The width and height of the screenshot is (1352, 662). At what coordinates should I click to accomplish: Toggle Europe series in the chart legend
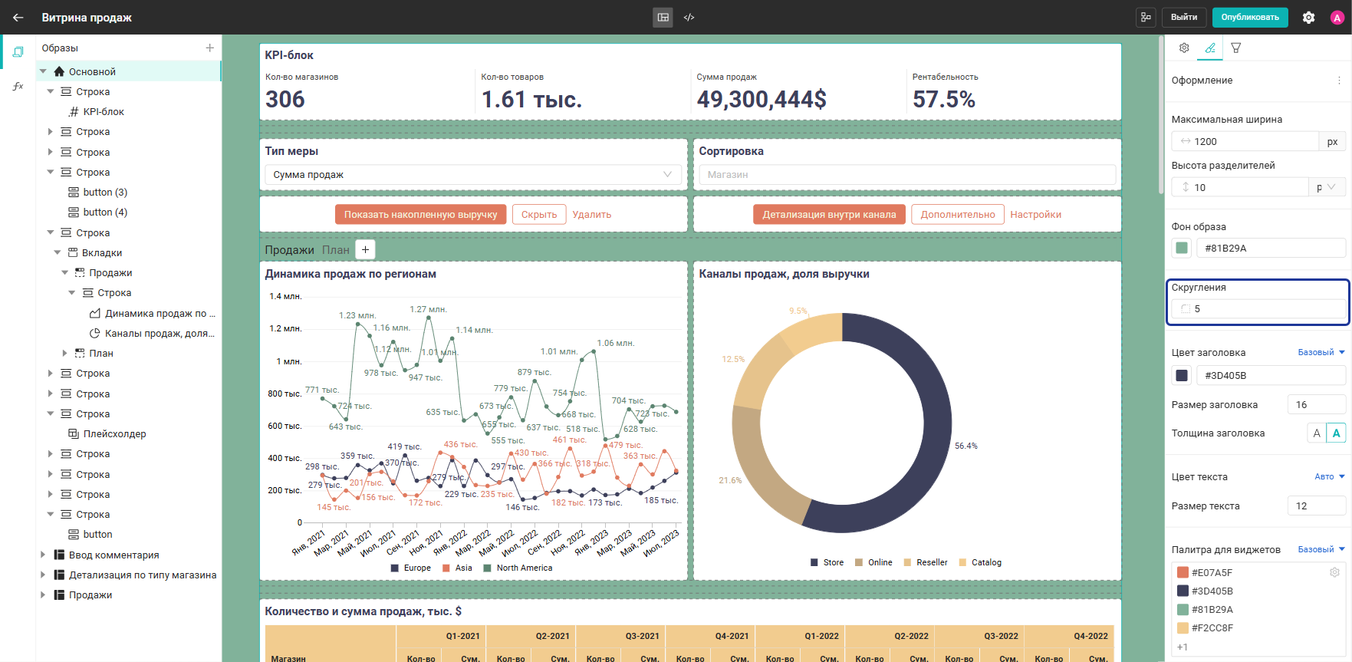411,568
